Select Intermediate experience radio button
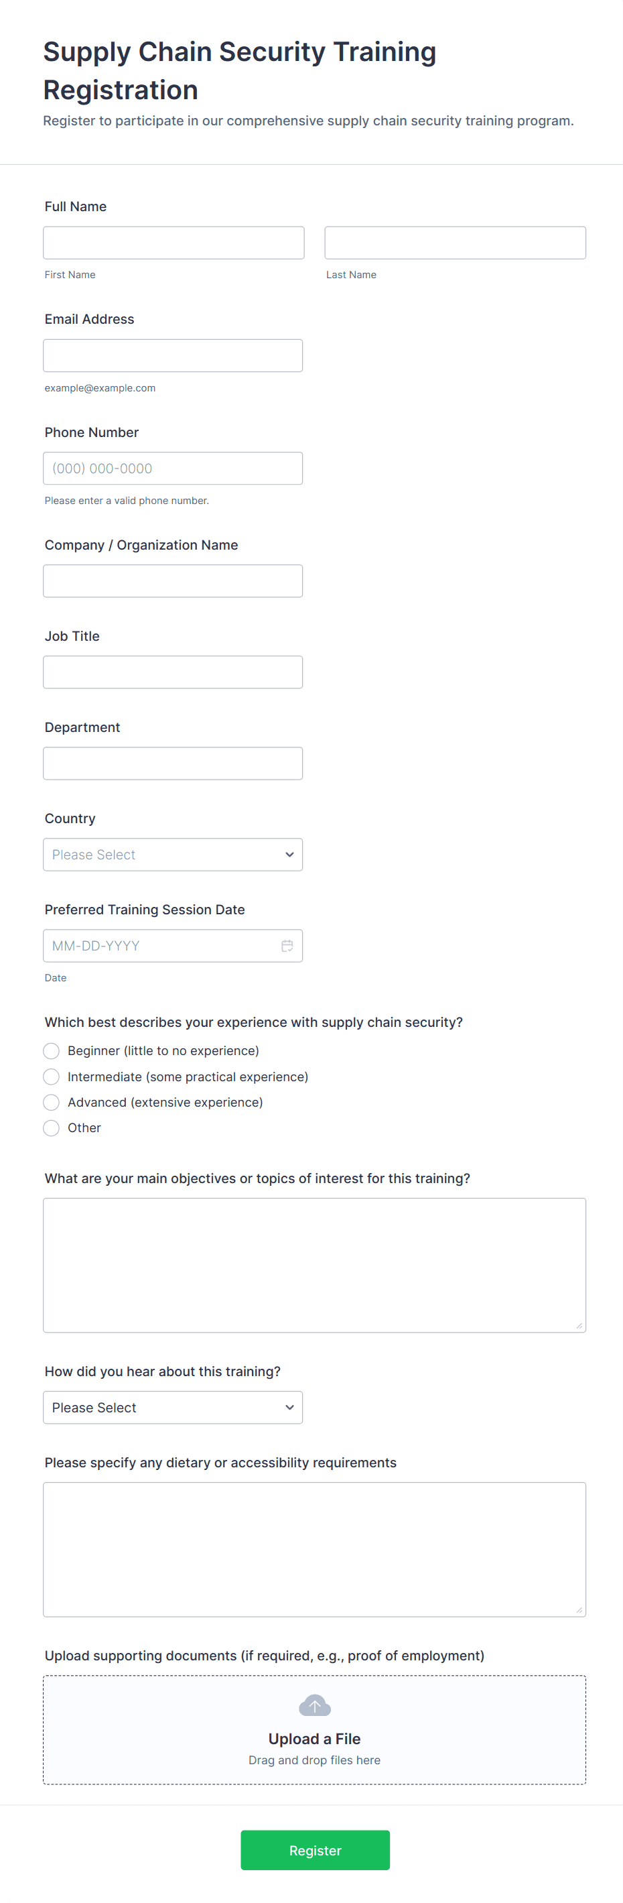623x1903 pixels. pos(52,1077)
